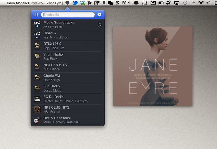
Task: Open the Adobe updates icon showing 4
Action: click(x=126, y=3)
